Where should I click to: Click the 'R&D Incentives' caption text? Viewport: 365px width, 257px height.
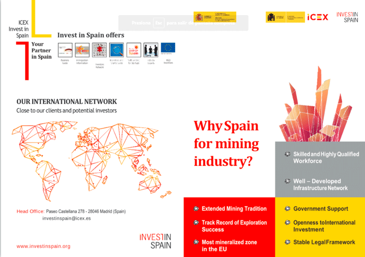point(168,61)
